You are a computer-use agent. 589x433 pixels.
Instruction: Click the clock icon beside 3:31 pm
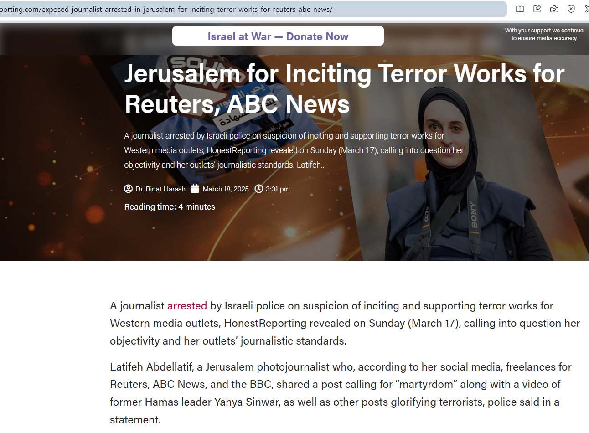click(258, 189)
